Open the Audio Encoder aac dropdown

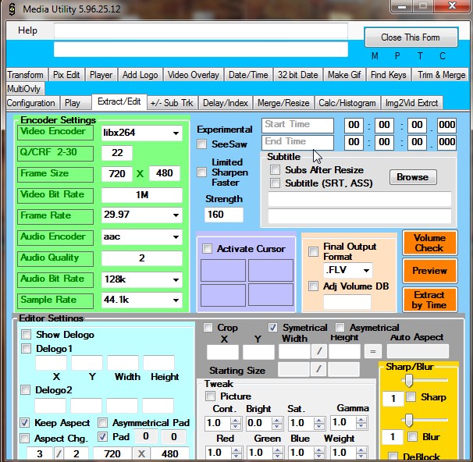176,236
